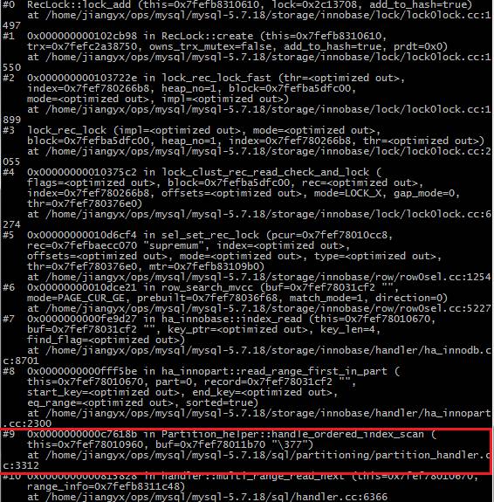Click the #6 row_search_mvcc frame line
This screenshot has height=502, width=494.
pyautogui.click(x=201, y=287)
